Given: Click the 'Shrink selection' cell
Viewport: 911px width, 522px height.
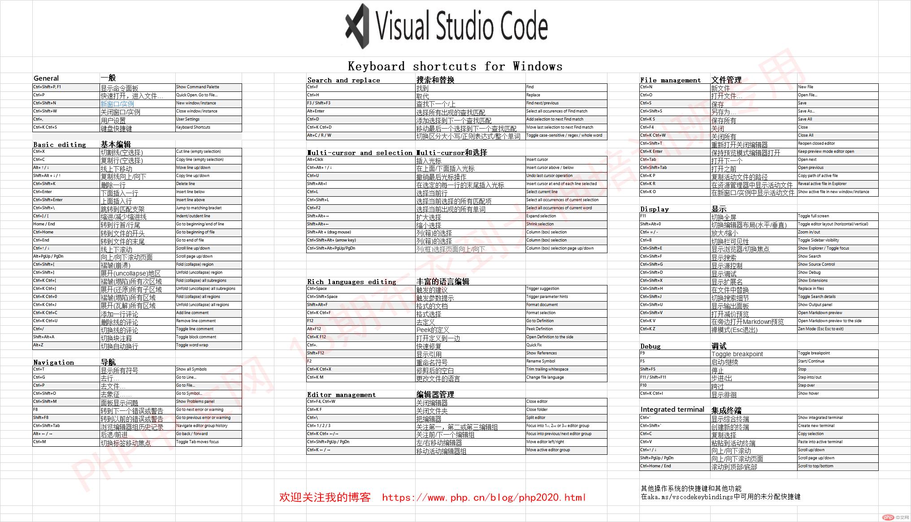Looking at the screenshot, I should 566,224.
